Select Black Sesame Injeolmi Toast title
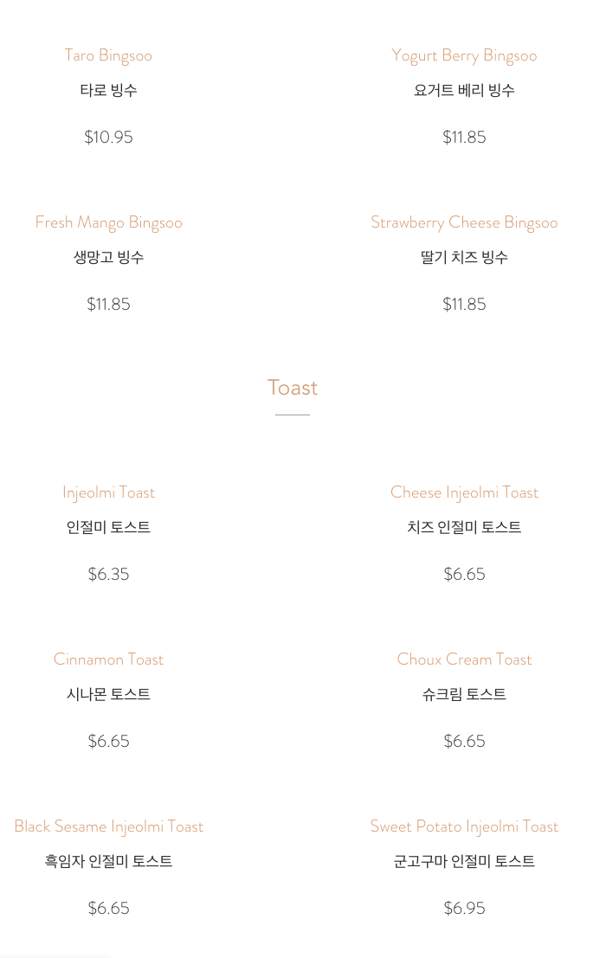 108,826
